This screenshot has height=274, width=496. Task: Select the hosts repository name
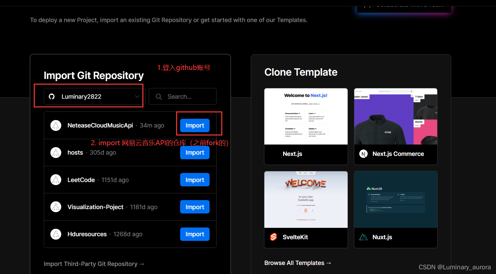[x=75, y=153]
